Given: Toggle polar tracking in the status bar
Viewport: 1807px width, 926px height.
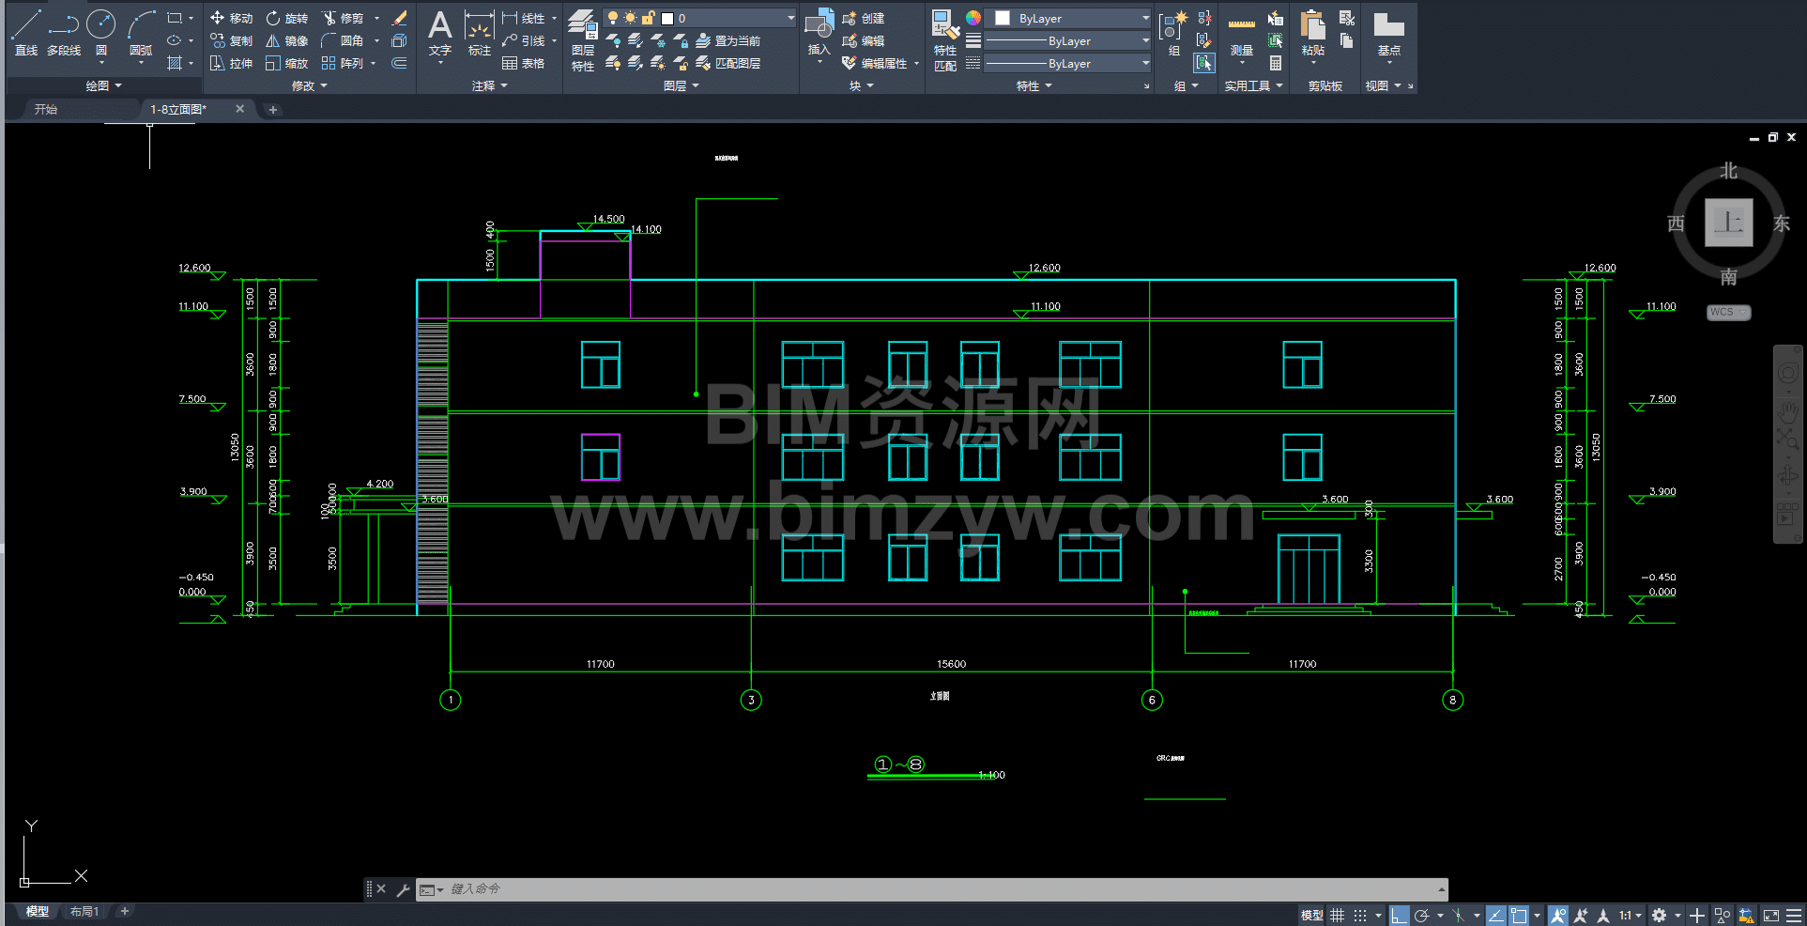Looking at the screenshot, I should pos(1422,915).
